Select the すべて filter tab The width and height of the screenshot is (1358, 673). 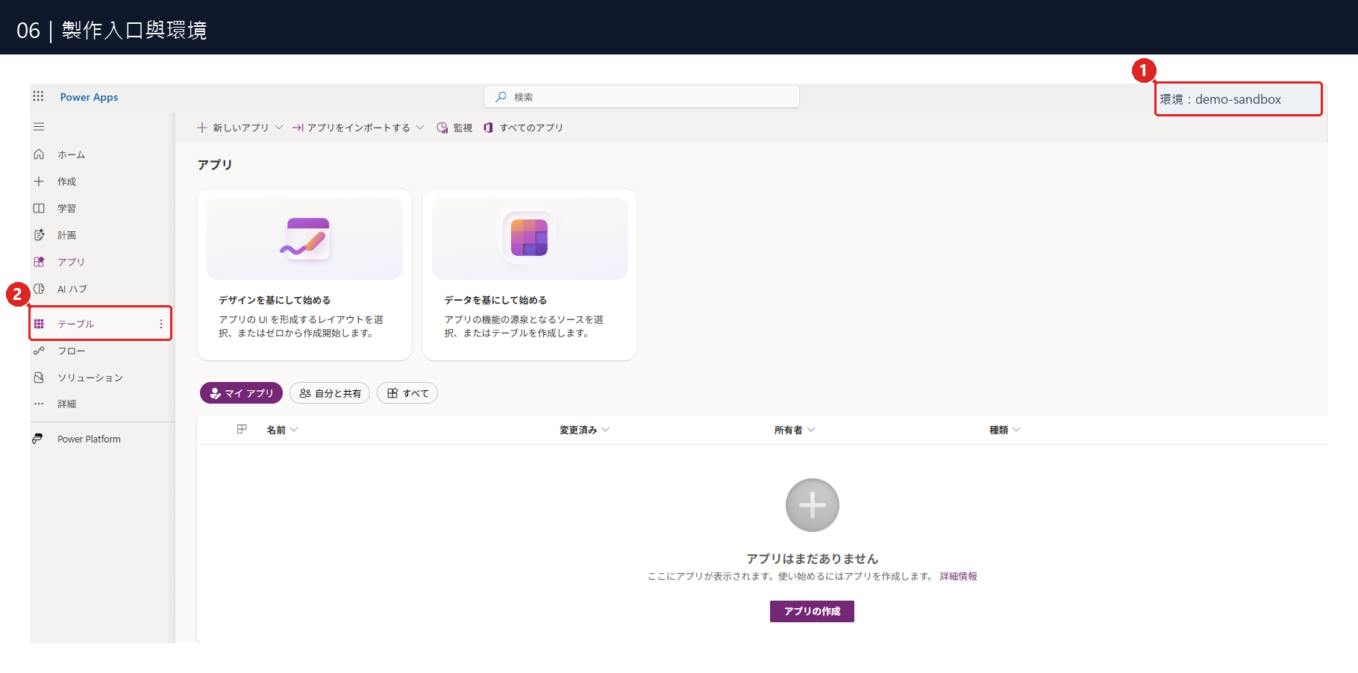407,393
